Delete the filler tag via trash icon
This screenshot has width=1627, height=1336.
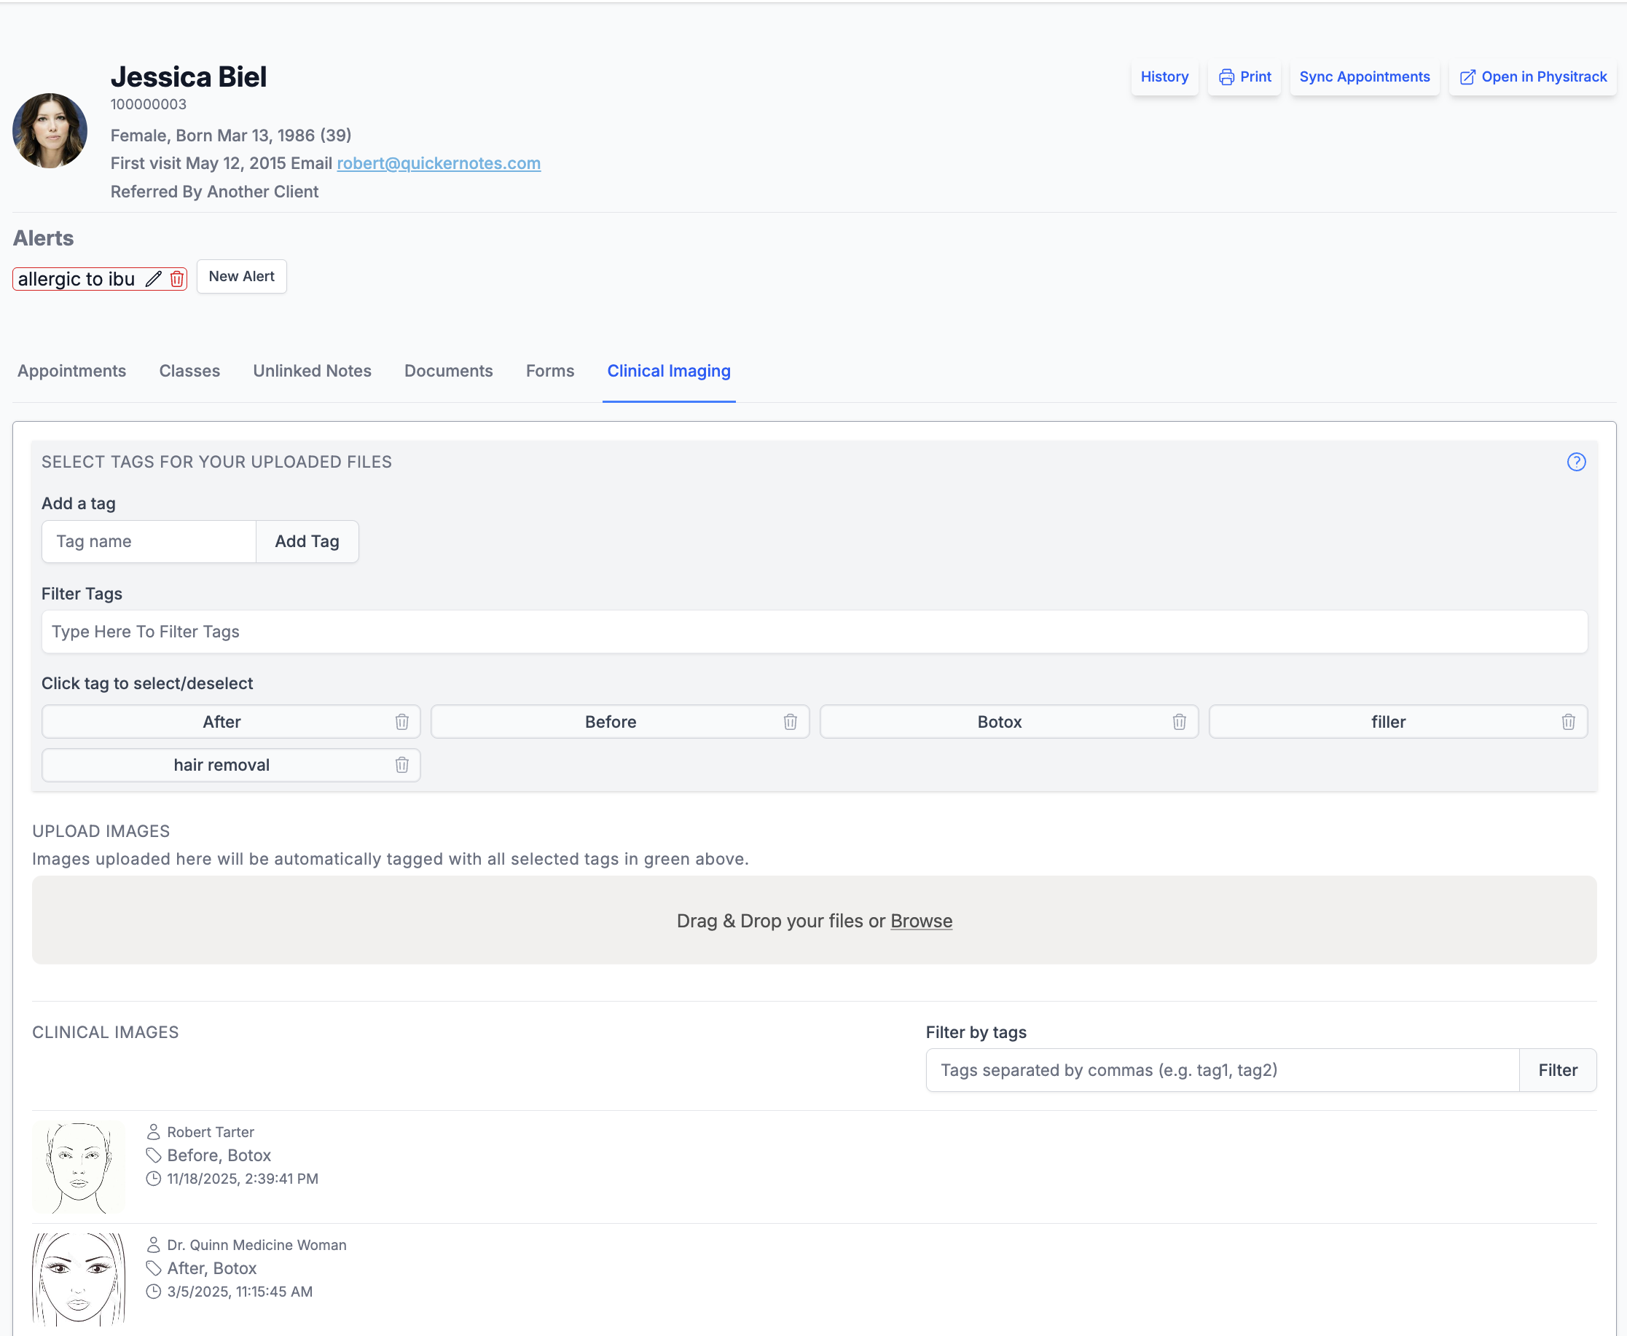click(x=1568, y=722)
